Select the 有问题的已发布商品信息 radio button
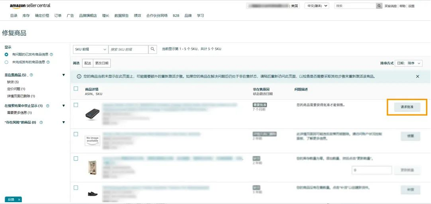Viewport: 431px width, 204px height. click(7, 54)
